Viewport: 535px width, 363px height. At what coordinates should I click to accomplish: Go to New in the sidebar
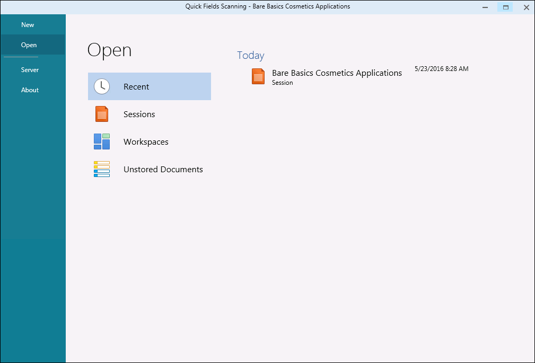pos(28,25)
